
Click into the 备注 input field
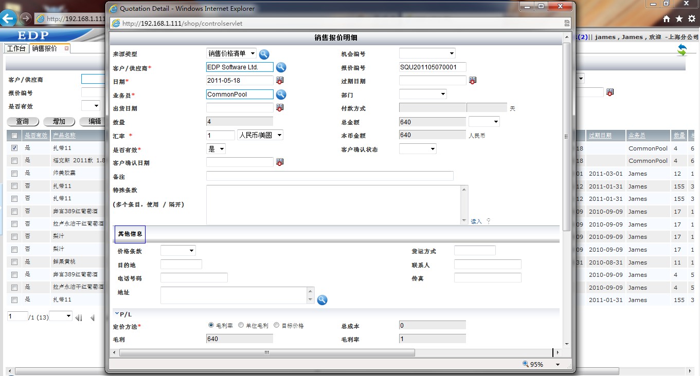(x=329, y=176)
